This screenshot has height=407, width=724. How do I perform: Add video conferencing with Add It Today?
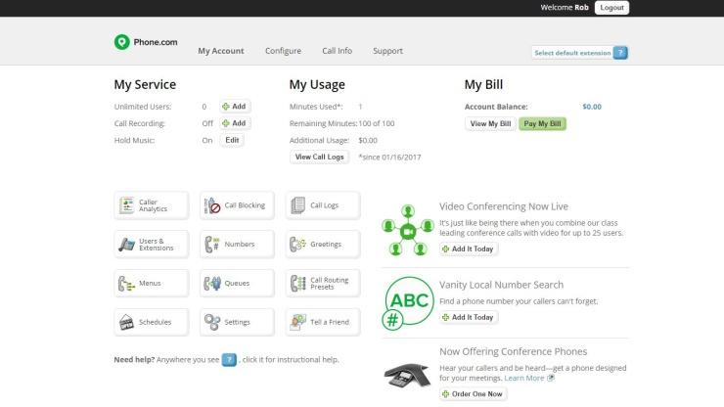point(469,249)
